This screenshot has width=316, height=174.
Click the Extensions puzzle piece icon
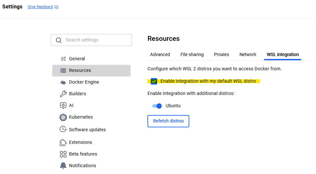[x=63, y=142]
